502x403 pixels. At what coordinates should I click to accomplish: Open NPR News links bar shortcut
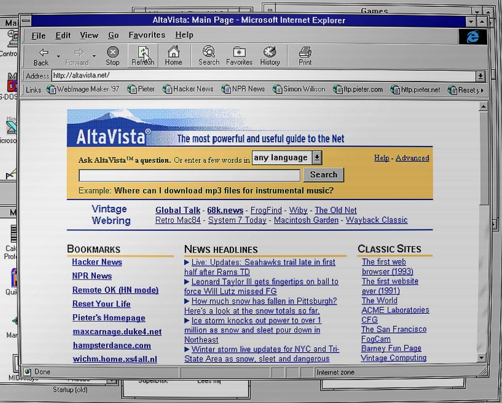click(x=243, y=89)
